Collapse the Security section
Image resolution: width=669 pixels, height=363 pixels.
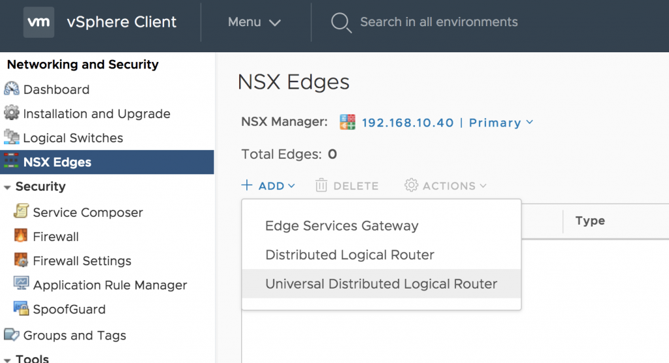(7, 187)
